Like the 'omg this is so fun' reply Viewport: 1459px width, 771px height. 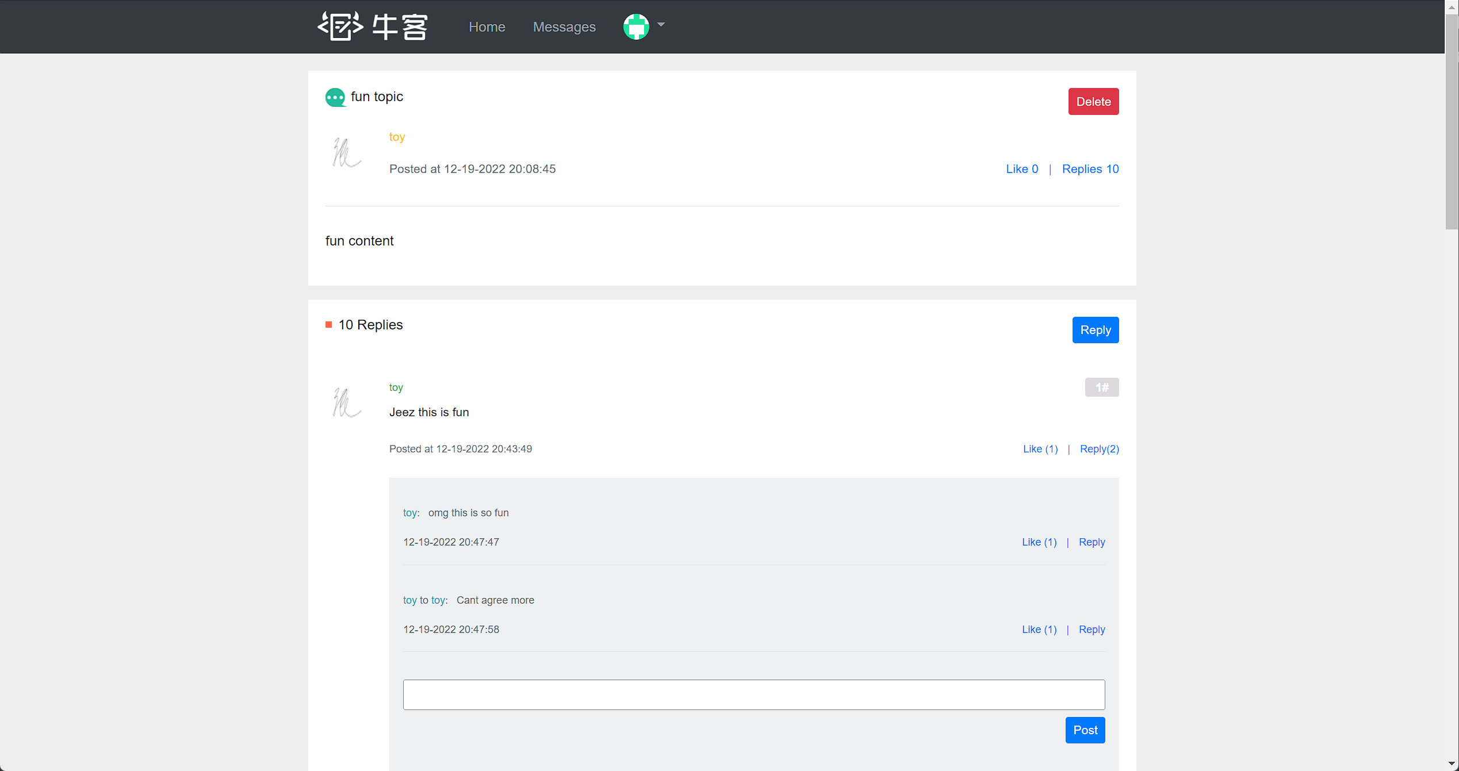[x=1039, y=542]
